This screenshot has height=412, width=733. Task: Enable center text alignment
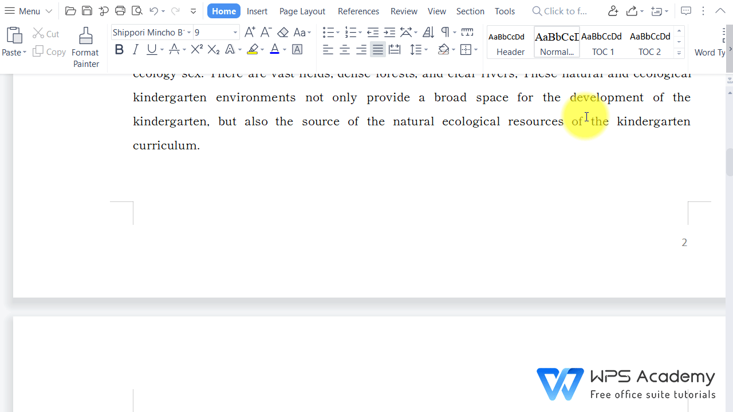344,50
